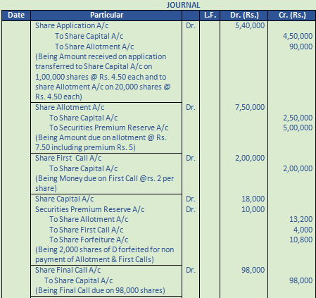Image resolution: width=316 pixels, height=298 pixels.
Task: Select To Securities Premium Reserve A/c line
Action: point(109,128)
